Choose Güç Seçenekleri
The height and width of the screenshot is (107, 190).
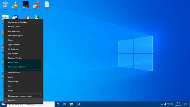23,31
